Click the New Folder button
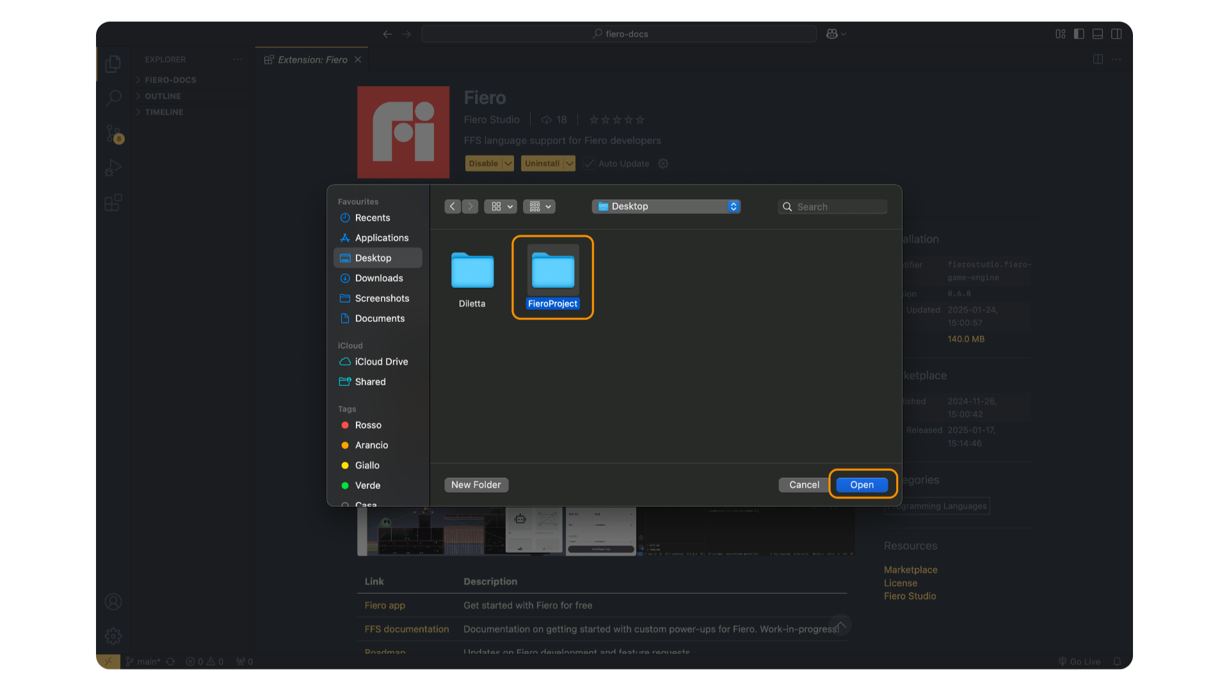 (476, 485)
